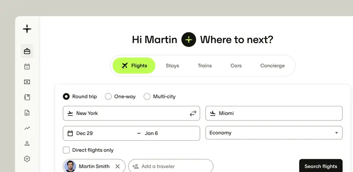
Task: Switch to the Stays tab
Action: (173, 66)
